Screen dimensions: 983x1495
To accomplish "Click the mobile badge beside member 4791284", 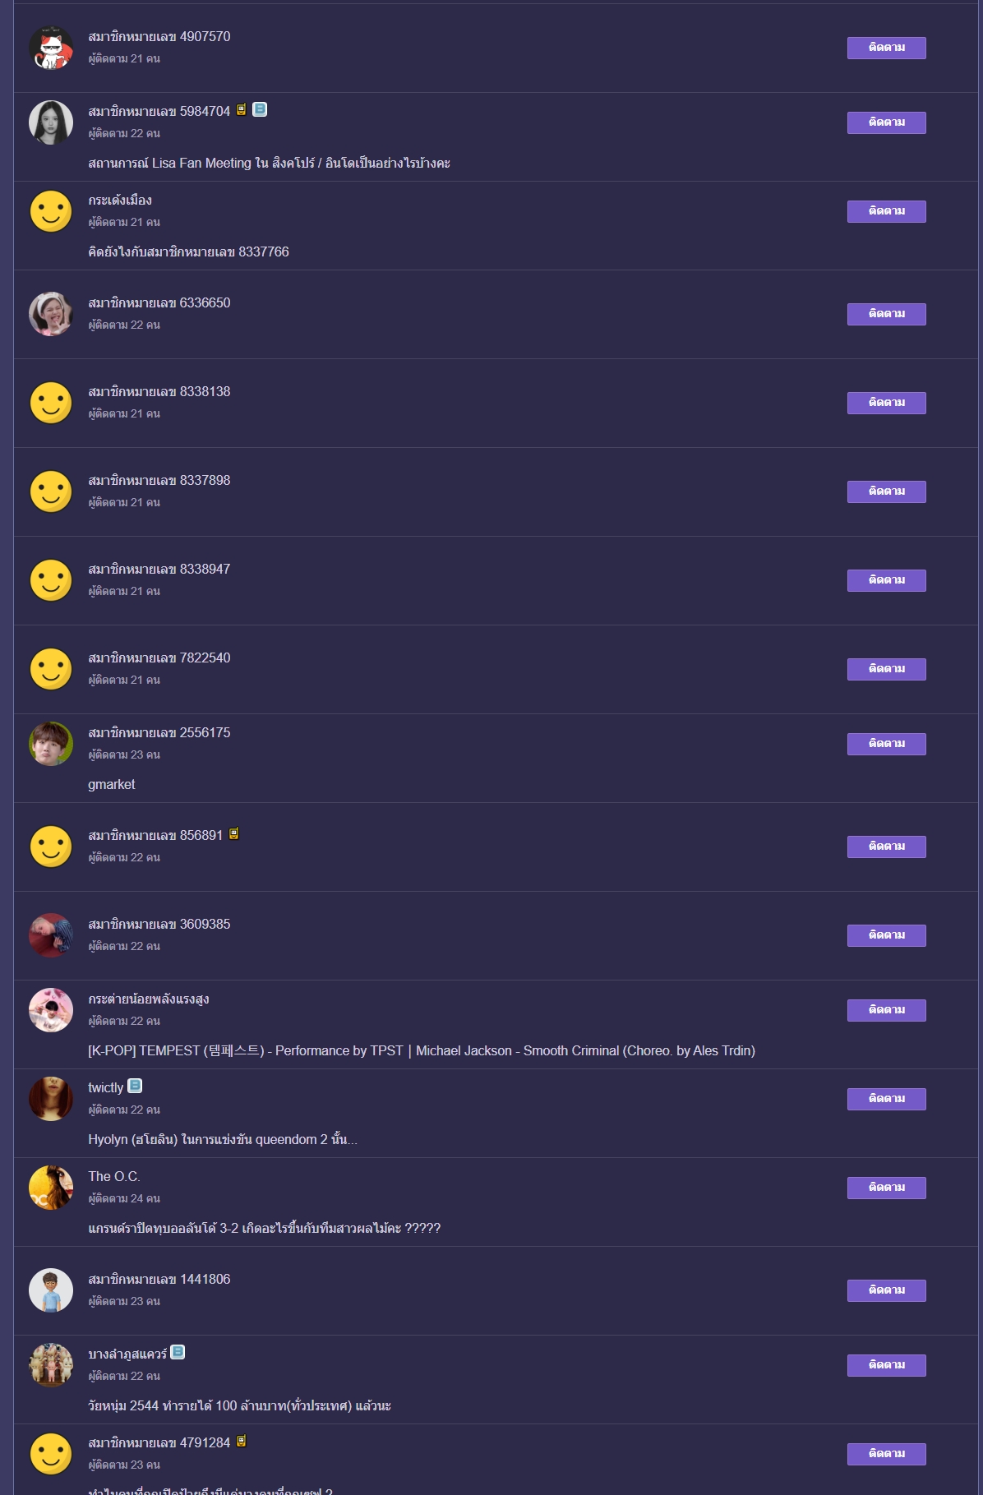I will [241, 1441].
